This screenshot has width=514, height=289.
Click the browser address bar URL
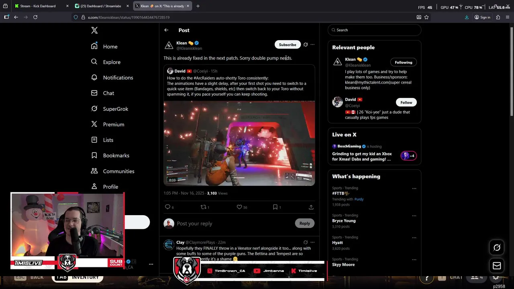pyautogui.click(x=128, y=17)
